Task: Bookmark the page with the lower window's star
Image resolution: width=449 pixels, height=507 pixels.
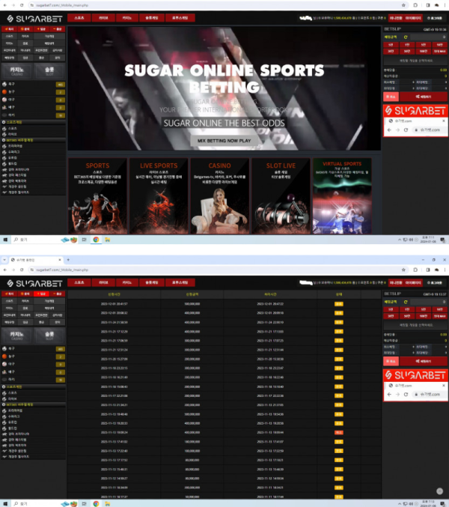Action: [x=403, y=270]
